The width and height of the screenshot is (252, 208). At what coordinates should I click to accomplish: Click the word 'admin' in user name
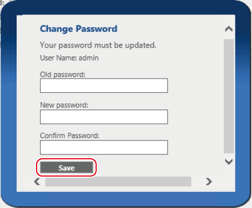(89, 58)
